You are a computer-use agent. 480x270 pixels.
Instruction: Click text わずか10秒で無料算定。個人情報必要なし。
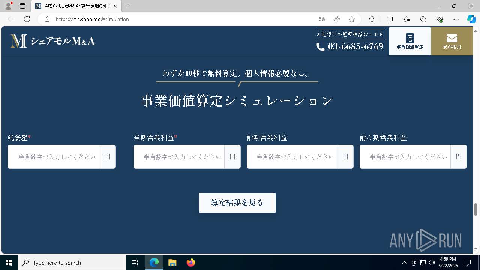click(237, 73)
